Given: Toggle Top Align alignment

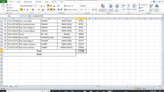Looking at the screenshot, I should 48,6.
